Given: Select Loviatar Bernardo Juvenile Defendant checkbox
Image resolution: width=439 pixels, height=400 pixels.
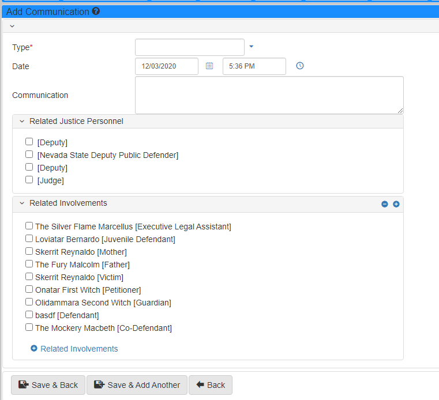Looking at the screenshot, I should click(29, 238).
